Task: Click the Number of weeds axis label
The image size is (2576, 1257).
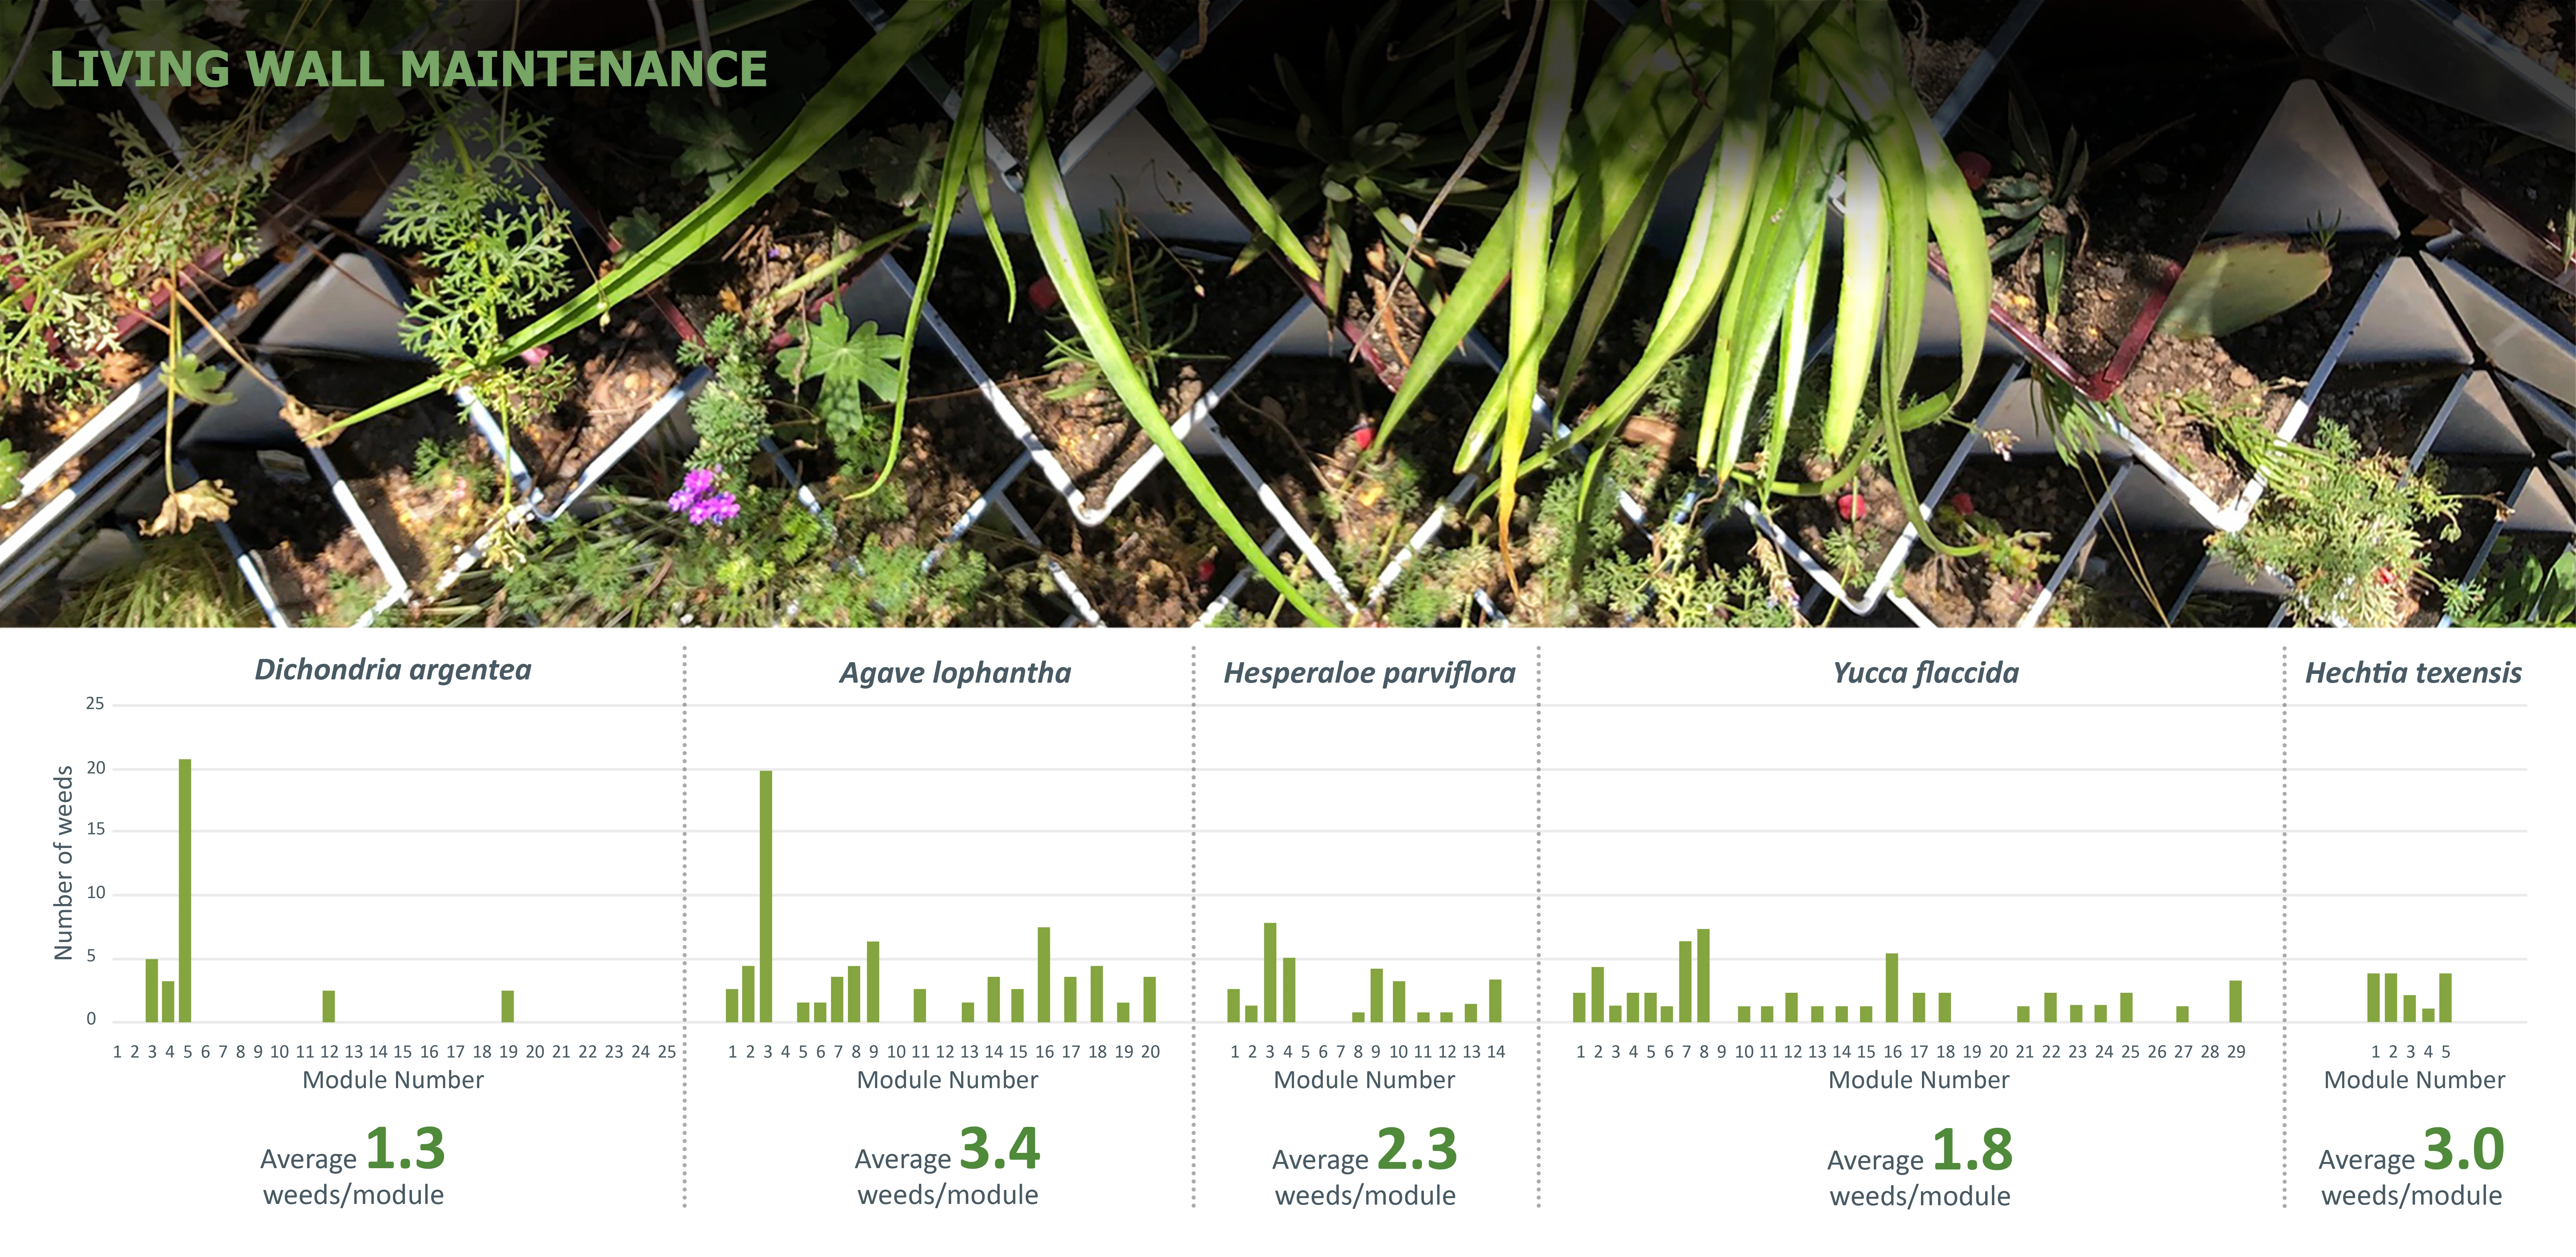Action: (64, 863)
